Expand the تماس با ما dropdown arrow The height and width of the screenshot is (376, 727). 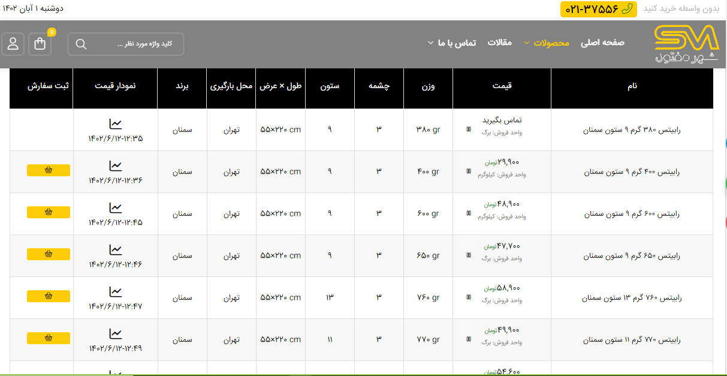(430, 43)
